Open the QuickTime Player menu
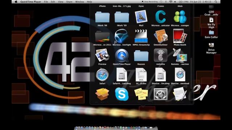This screenshot has height=130, width=232. pyautogui.click(x=31, y=2)
